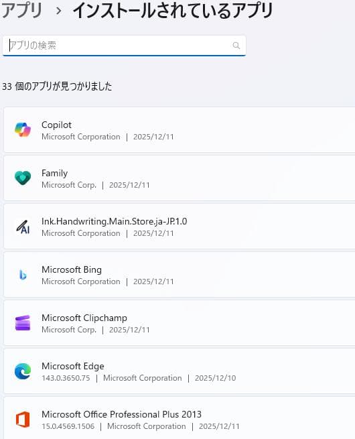Select Ink.Handwriting.Main.Store.ja-JP.1.0 entry name
355x439 pixels.
pyautogui.click(x=114, y=221)
